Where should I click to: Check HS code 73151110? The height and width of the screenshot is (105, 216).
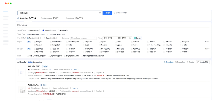coord(181,52)
